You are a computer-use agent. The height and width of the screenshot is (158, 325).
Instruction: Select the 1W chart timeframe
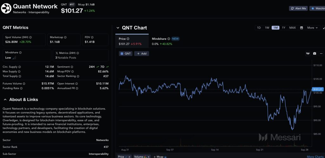tap(267, 28)
